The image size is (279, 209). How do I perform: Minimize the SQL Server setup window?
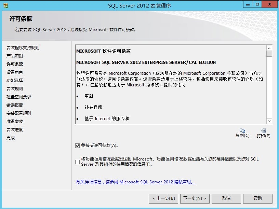248,4
